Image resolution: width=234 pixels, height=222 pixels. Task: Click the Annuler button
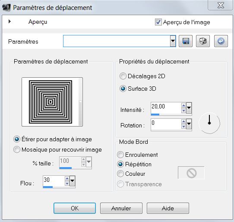(x=121, y=208)
